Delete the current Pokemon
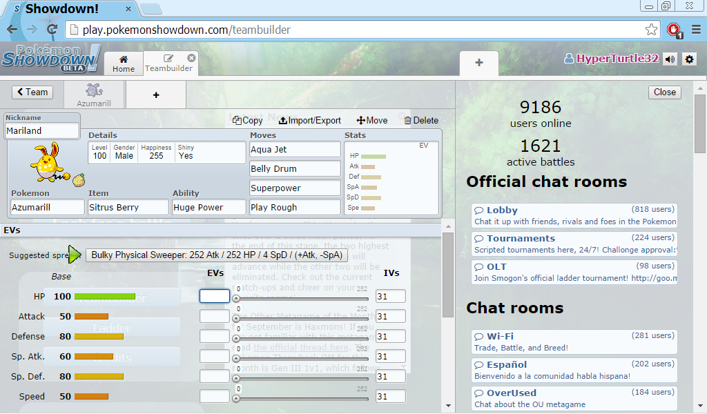 pos(421,120)
